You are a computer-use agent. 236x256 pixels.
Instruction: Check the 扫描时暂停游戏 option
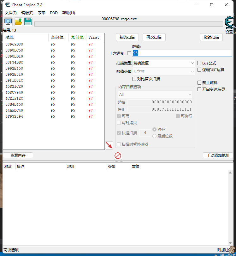click(119, 144)
